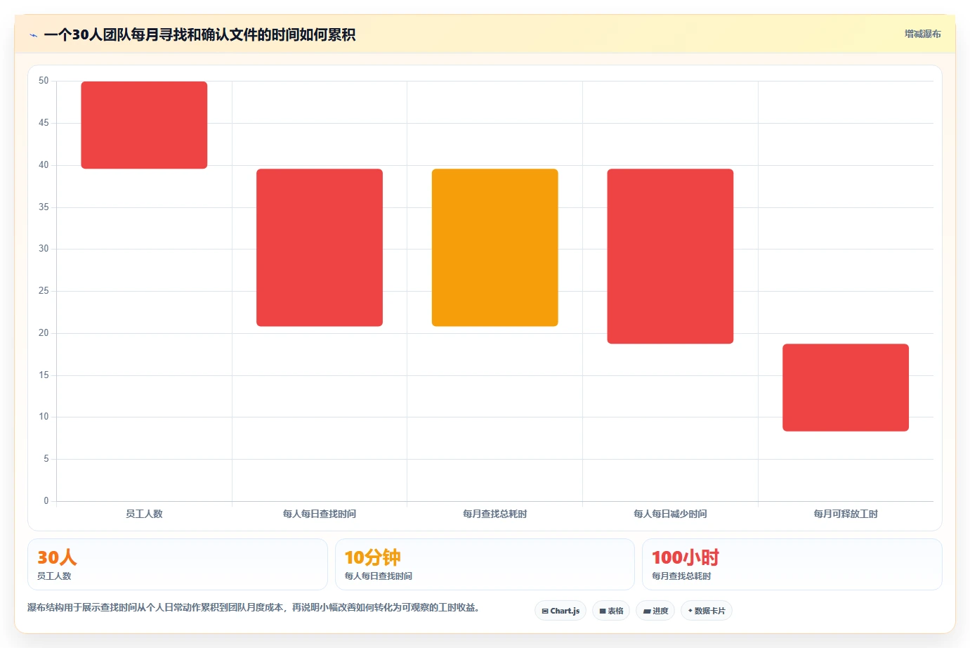Click the x-axis label 每月查找总耗时
The height and width of the screenshot is (648, 970).
(x=495, y=514)
